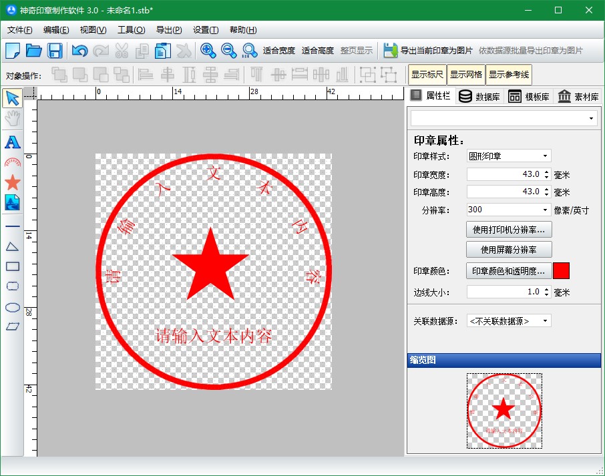Screen dimensions: 605x476
Task: Click the 印章颜色和透明度 button
Action: tap(508, 271)
